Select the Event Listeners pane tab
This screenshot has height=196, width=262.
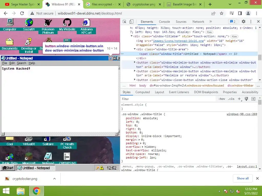pyautogui.click(x=179, y=92)
